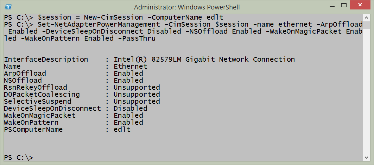
Task: Click the Administrator: Windows PowerShell title text
Action: point(187,7)
